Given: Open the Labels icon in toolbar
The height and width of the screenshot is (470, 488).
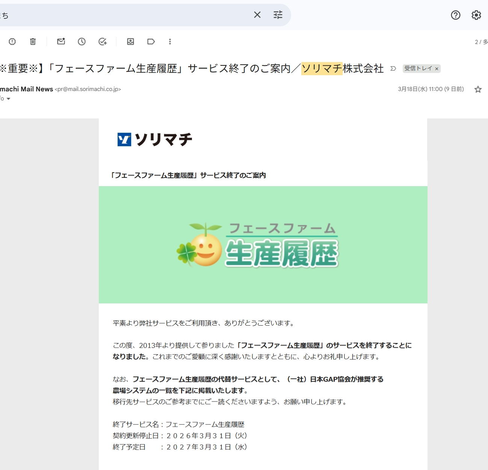Looking at the screenshot, I should (151, 42).
